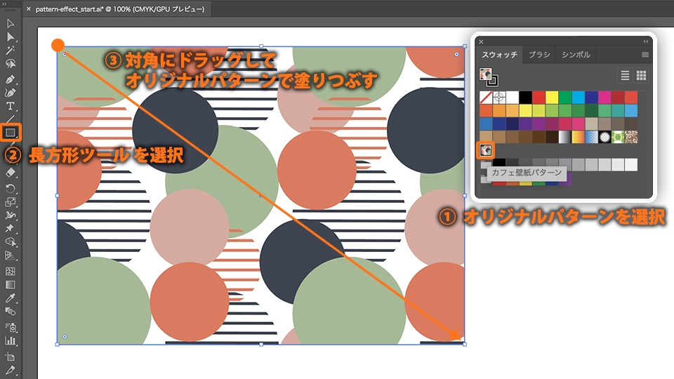The image size is (674, 379).
Task: Select the Perspective Grid tool
Action: click(11, 255)
